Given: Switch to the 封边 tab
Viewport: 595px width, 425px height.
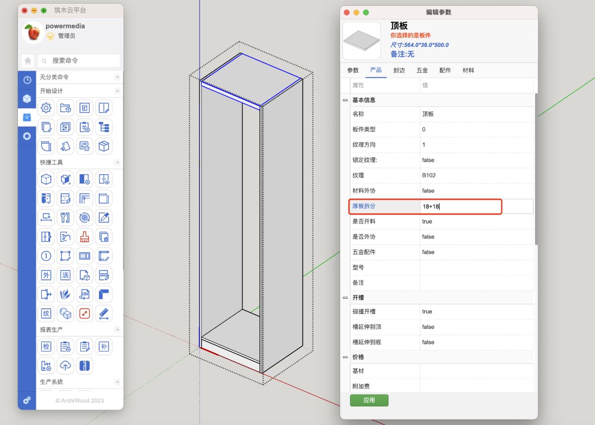Looking at the screenshot, I should pyautogui.click(x=399, y=71).
